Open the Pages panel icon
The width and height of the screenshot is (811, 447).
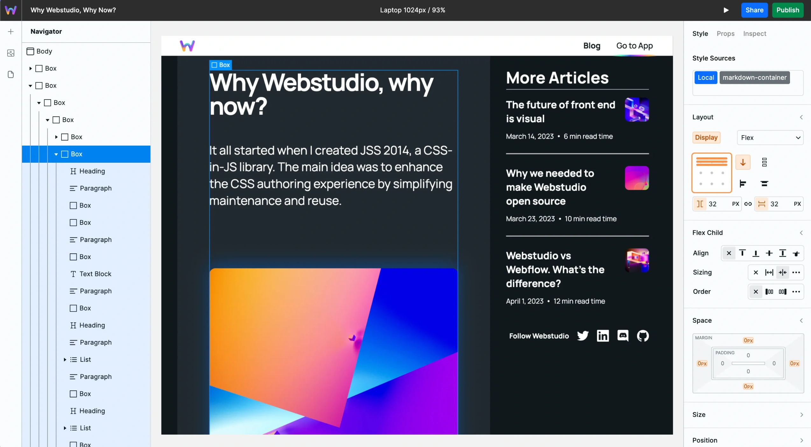click(11, 74)
